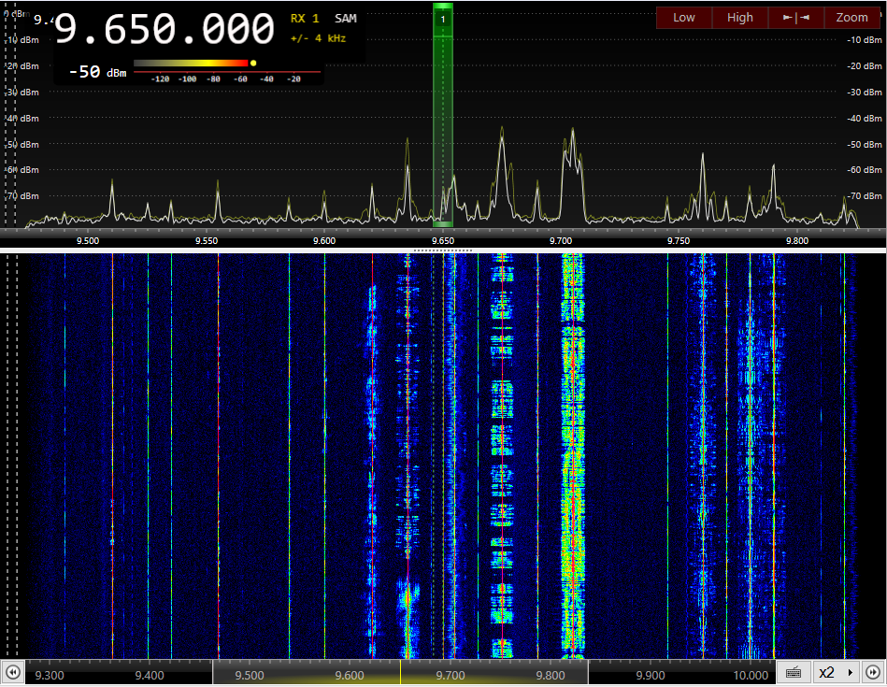Click the center-on-frequency arrows icon
887x687 pixels.
[x=795, y=18]
